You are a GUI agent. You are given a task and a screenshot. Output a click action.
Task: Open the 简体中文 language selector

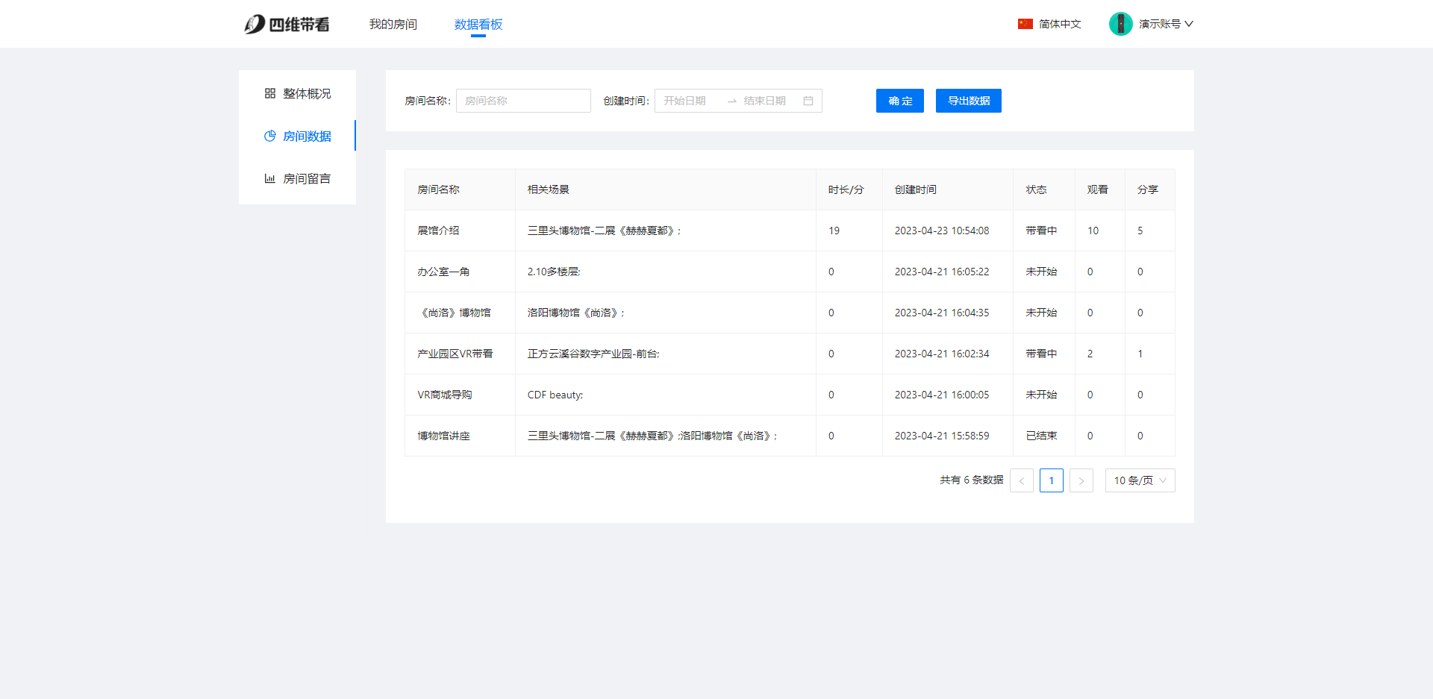1060,24
